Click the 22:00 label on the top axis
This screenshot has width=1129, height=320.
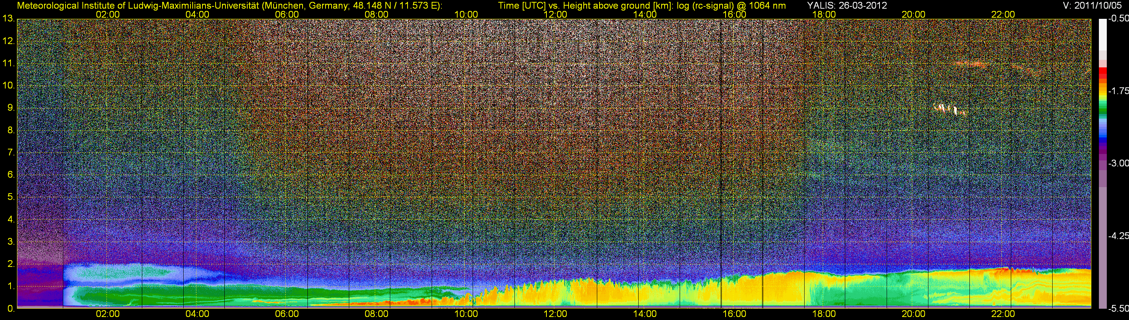[x=1003, y=14]
